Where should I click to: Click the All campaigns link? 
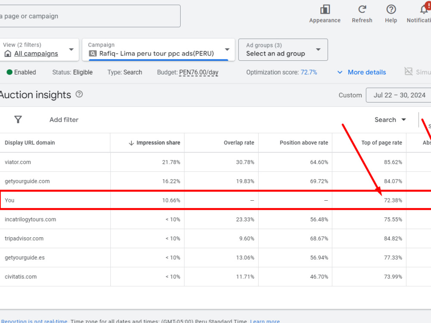coord(36,53)
